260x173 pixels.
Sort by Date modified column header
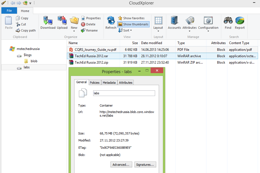(157, 43)
